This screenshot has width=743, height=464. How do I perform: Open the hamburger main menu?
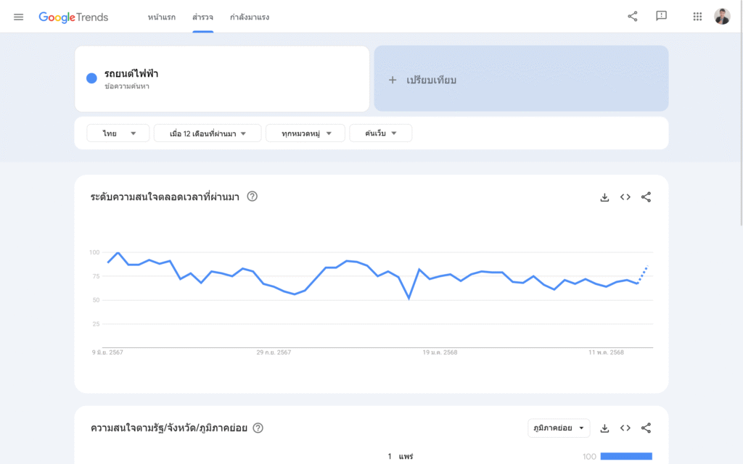click(x=18, y=17)
